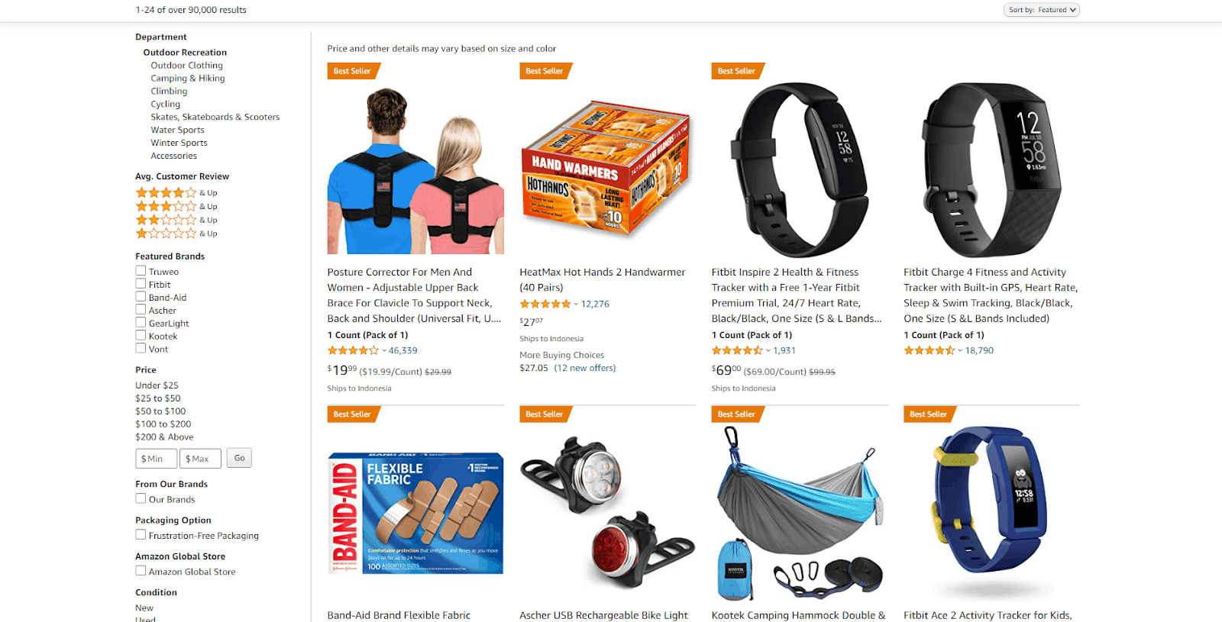Image resolution: width=1222 pixels, height=622 pixels.
Task: Select Camping & Hiking department
Action: point(188,78)
